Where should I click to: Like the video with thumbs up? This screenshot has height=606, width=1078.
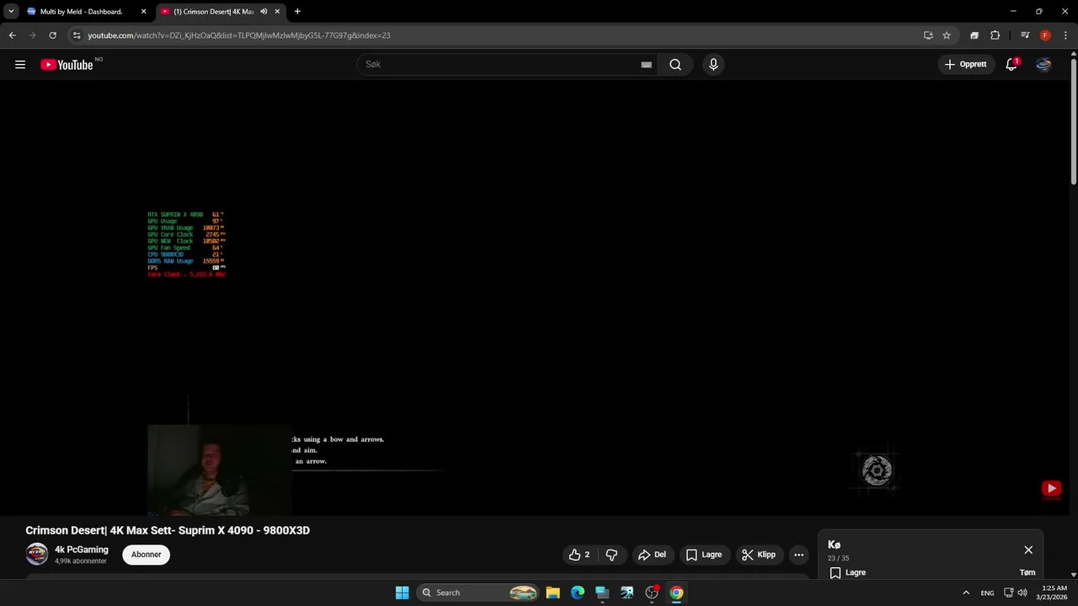click(x=579, y=555)
